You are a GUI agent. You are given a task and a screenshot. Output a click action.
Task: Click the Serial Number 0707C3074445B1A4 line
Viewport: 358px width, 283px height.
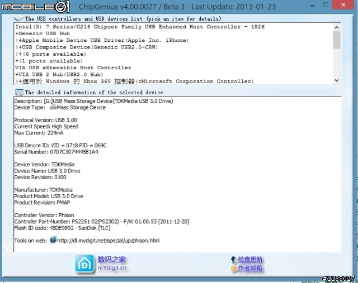point(56,152)
